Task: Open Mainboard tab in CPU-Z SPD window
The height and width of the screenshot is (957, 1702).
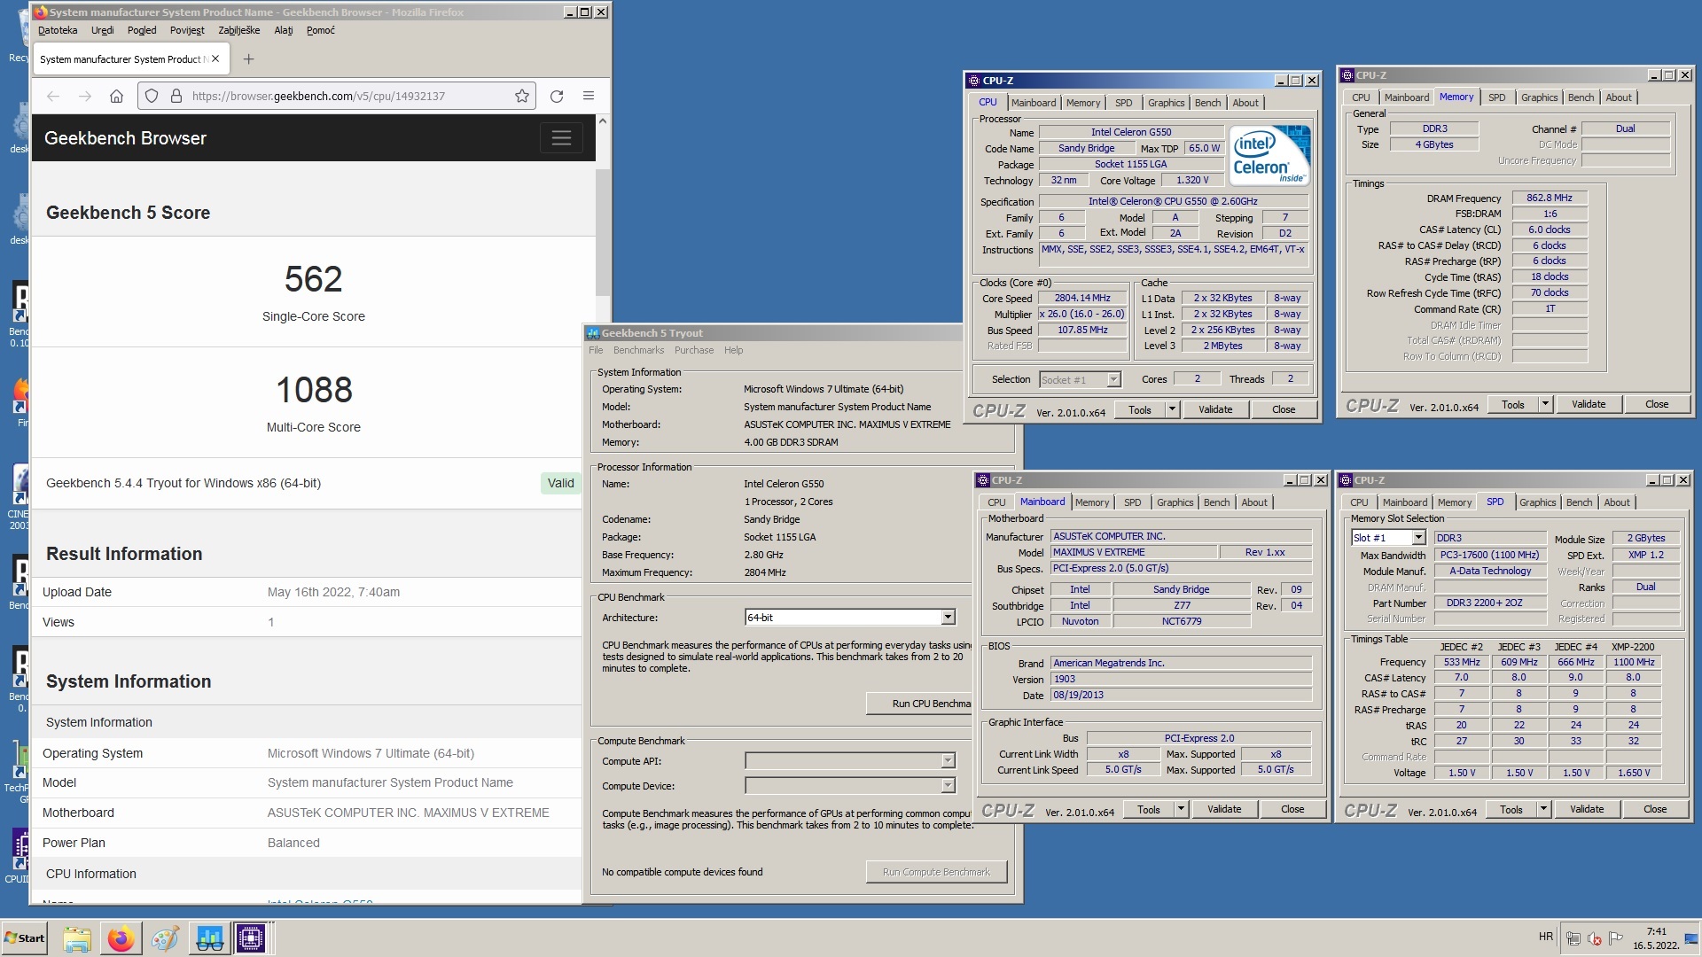Action: click(1405, 502)
